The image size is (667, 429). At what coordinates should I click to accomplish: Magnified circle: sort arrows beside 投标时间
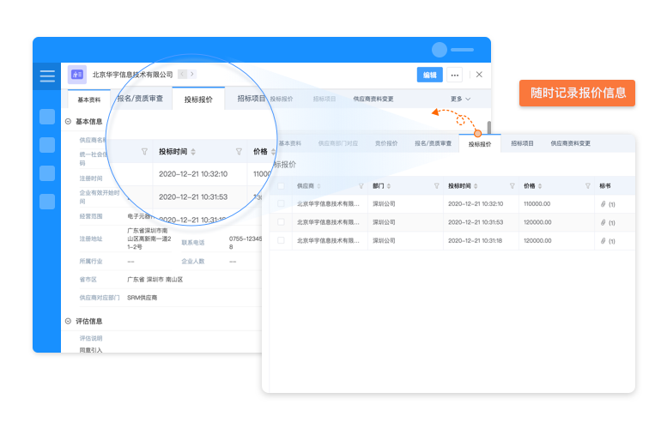click(193, 152)
